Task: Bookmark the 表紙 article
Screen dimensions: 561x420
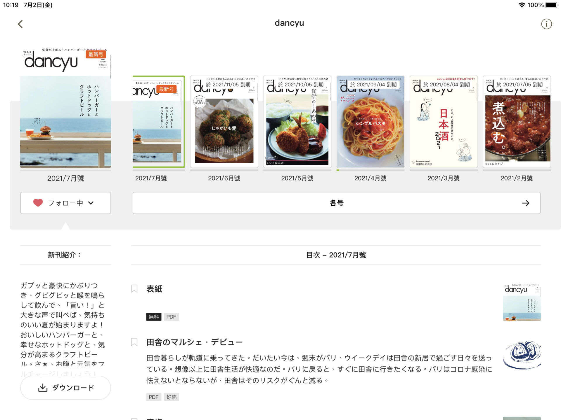Action: click(134, 289)
